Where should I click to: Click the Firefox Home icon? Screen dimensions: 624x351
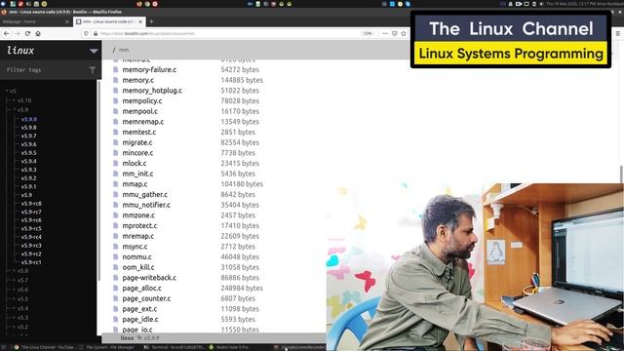[x=38, y=34]
